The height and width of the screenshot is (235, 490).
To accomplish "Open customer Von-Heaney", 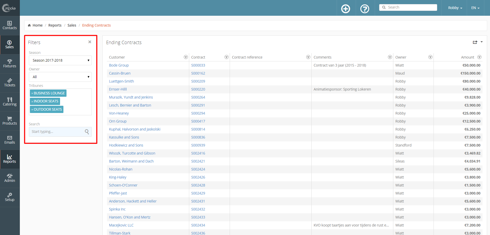I will click(119, 113).
